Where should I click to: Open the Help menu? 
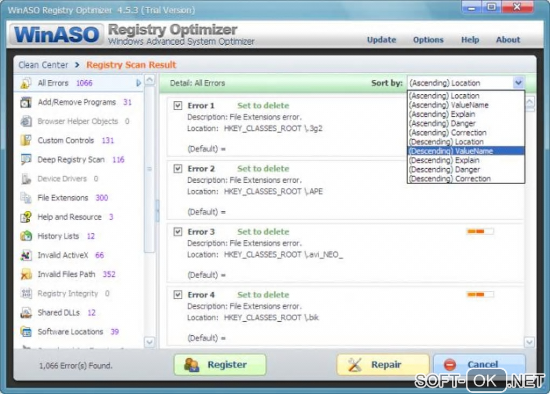(x=470, y=40)
